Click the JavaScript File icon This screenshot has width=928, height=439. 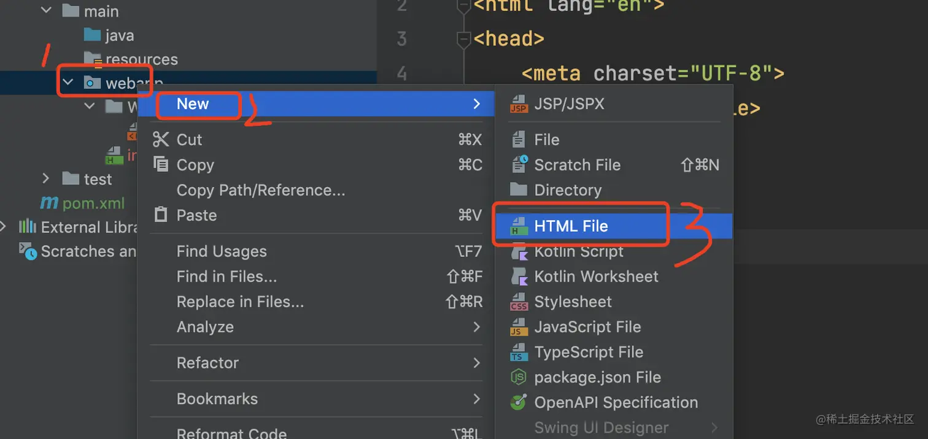[519, 327]
